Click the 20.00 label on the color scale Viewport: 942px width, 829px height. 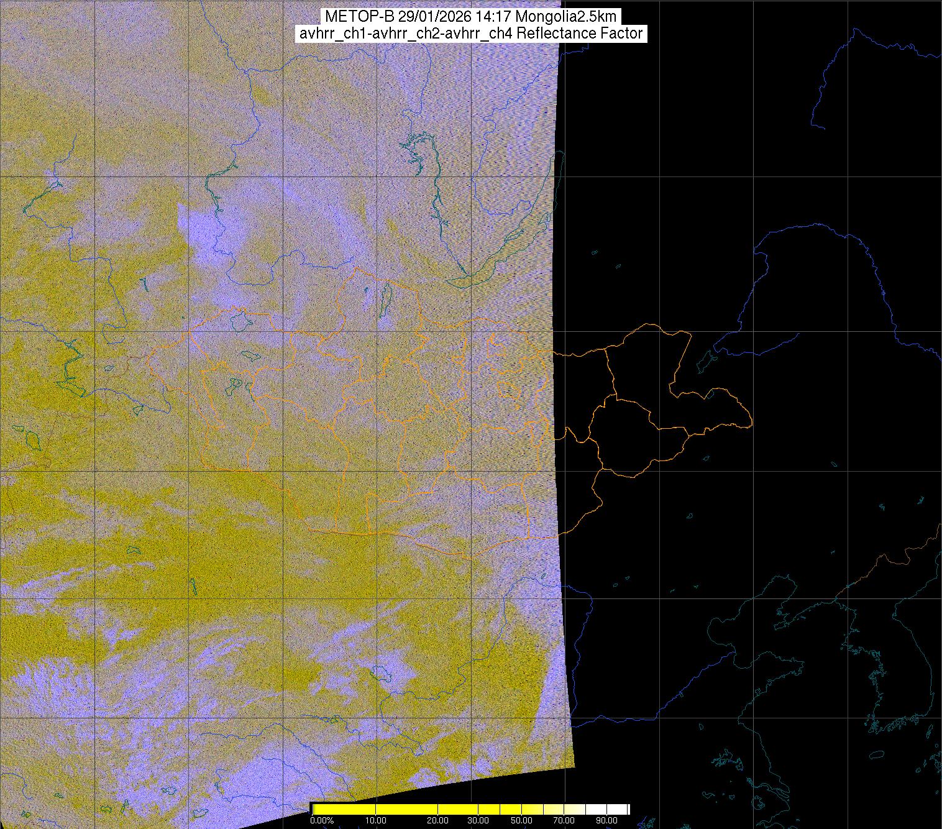[x=437, y=821]
